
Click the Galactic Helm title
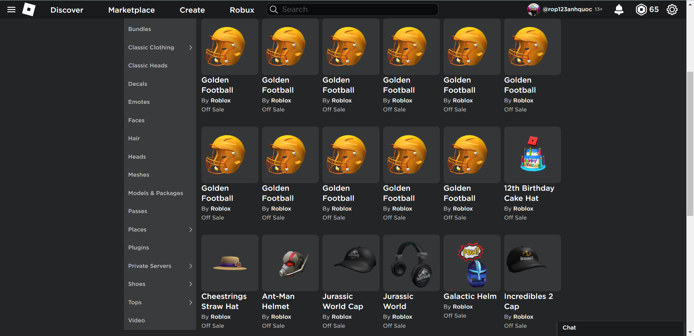click(x=470, y=296)
